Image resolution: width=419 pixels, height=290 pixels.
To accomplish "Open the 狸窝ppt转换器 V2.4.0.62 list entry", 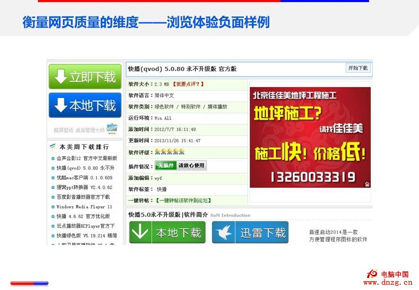I will click(84, 187).
